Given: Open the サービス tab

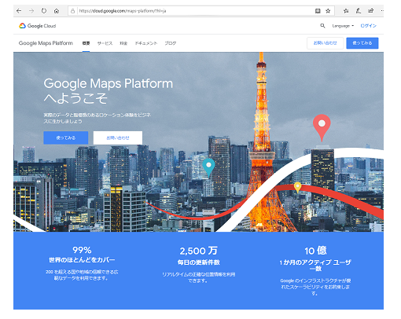Looking at the screenshot, I should click(x=105, y=43).
